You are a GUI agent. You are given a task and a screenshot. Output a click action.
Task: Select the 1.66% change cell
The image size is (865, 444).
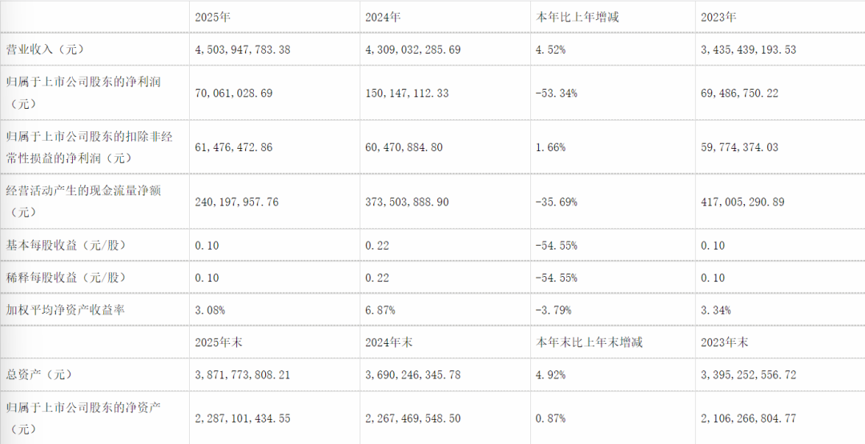[551, 147]
